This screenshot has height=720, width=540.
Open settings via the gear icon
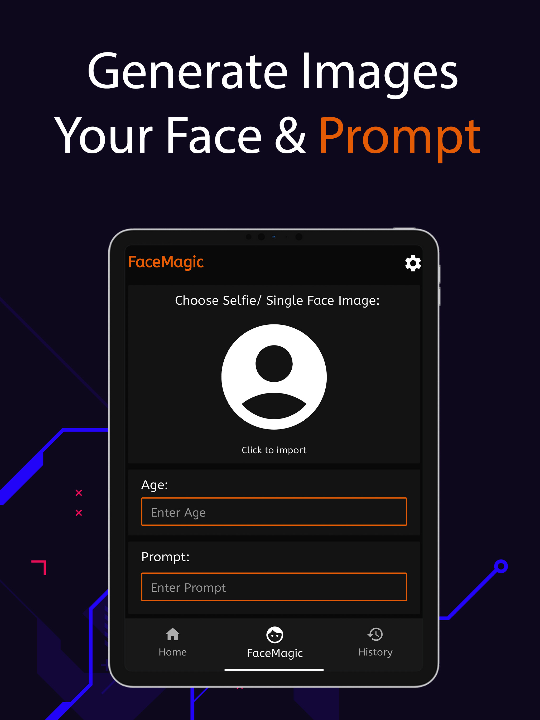413,263
